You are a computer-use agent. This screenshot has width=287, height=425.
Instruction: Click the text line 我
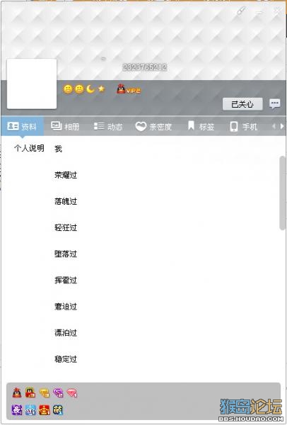pos(58,149)
